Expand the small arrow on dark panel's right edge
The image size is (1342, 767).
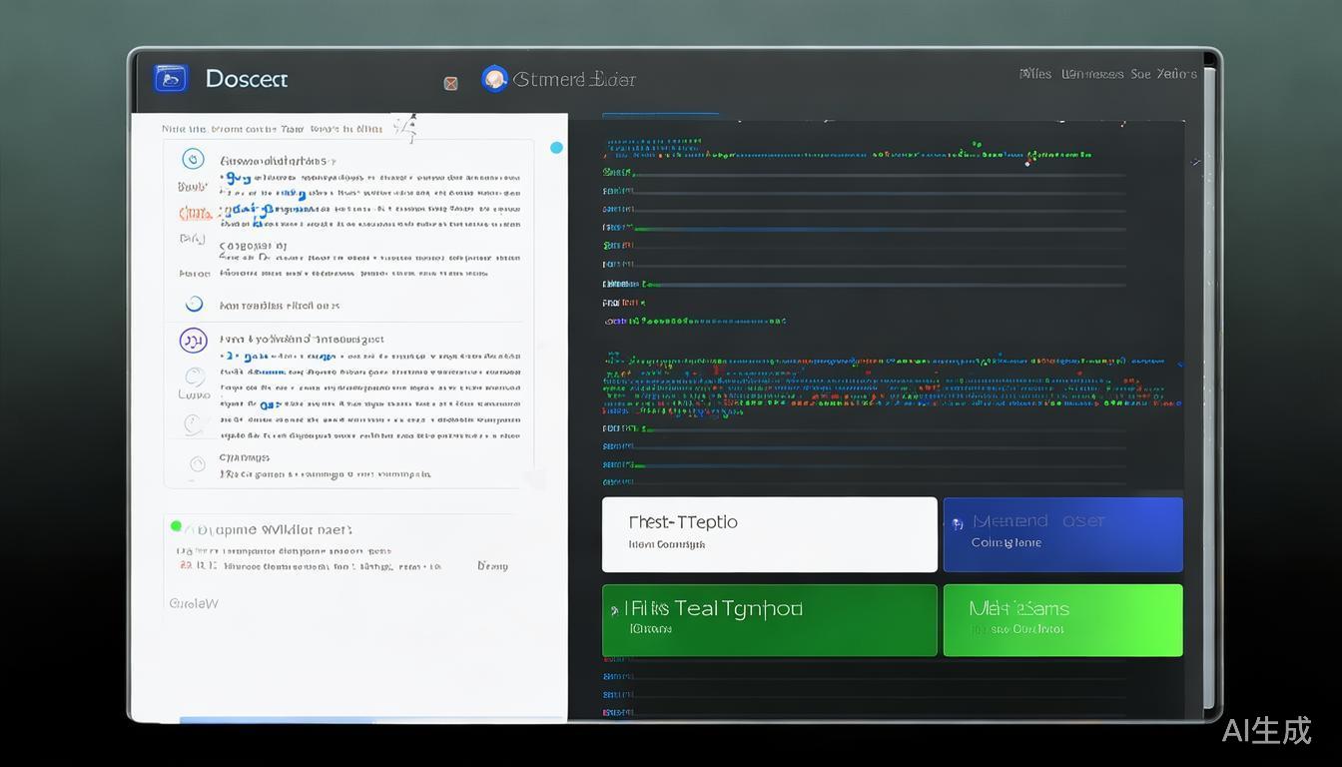click(1195, 162)
